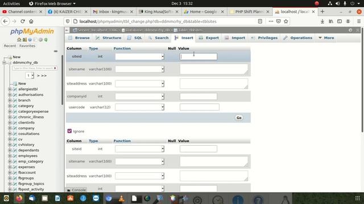The height and width of the screenshot is (204, 364).
Task: Collapse the ddmmcrhy_db database node
Action: pos(4,62)
